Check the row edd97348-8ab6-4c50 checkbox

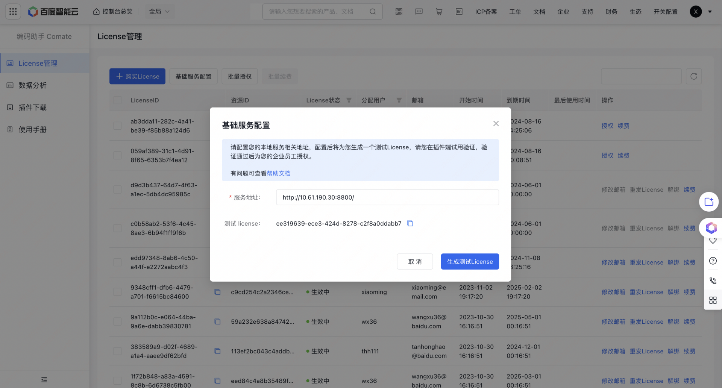coord(117,262)
